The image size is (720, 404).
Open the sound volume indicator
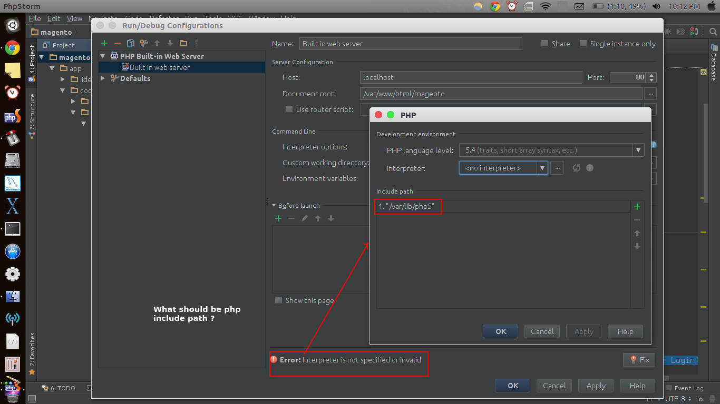click(x=656, y=6)
